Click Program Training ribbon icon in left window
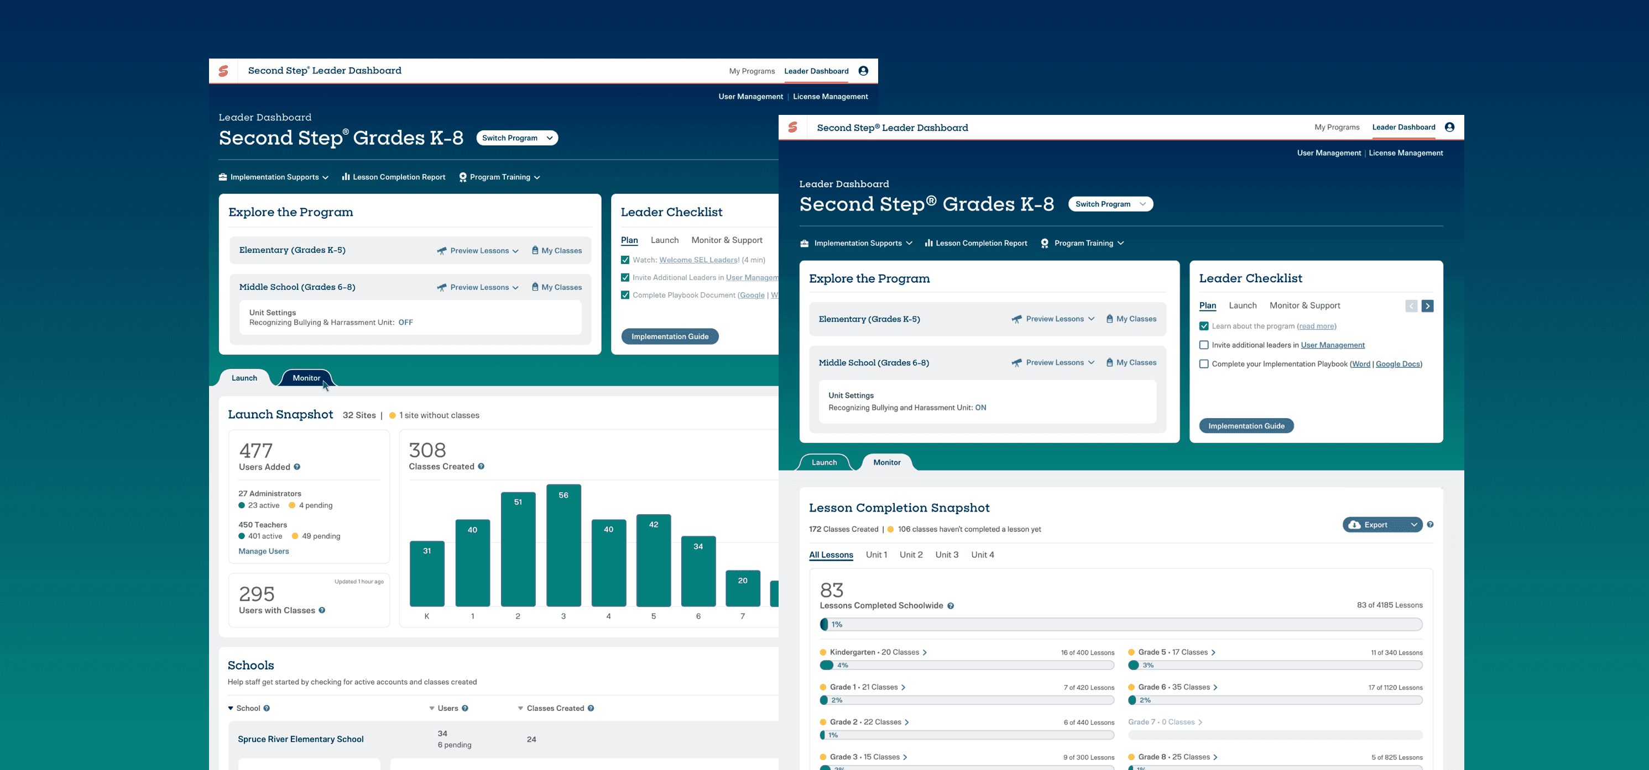 click(463, 177)
